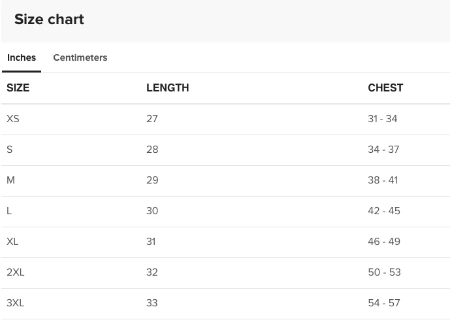Choose the 2XL size row label
450x322 pixels.
coord(16,272)
